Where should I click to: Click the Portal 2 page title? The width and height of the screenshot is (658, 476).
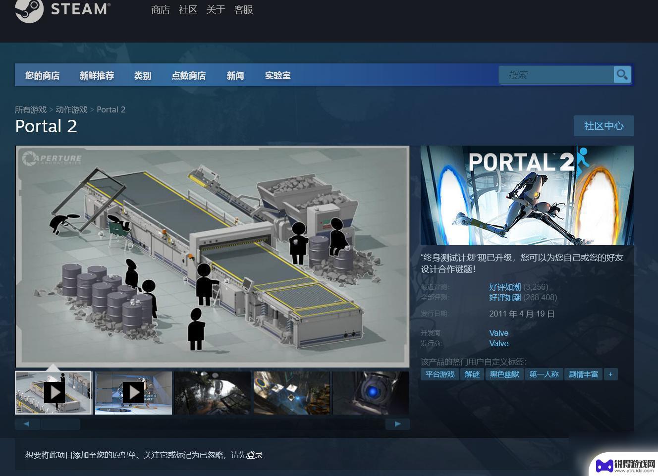pos(46,126)
